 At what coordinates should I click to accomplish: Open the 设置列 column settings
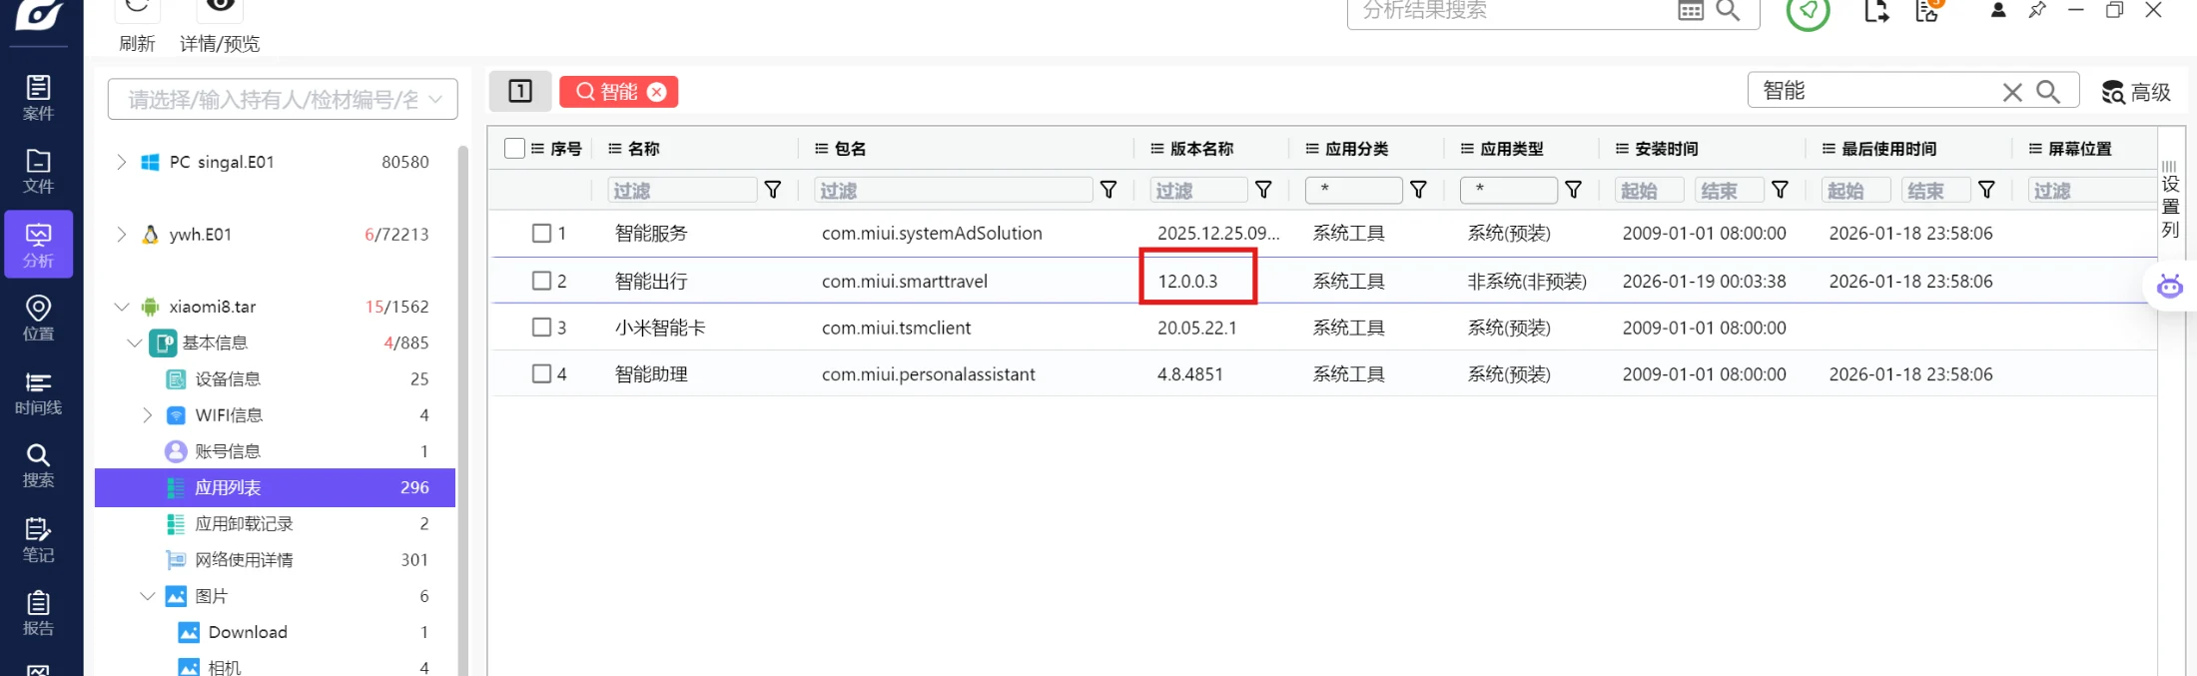click(2170, 200)
